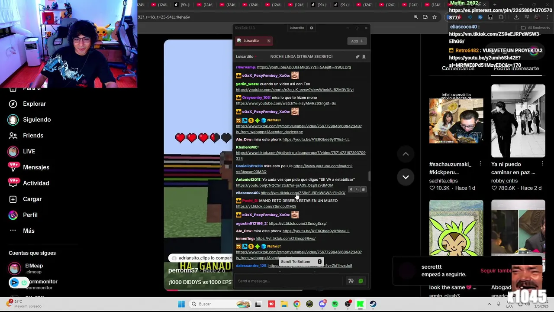Open robby_cntrs video thumbnail
This screenshot has height=312, width=554.
518,121
